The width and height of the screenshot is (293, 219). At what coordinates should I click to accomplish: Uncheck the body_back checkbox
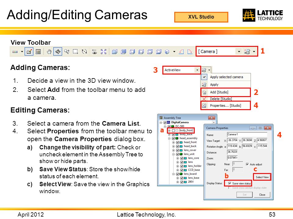173,134
